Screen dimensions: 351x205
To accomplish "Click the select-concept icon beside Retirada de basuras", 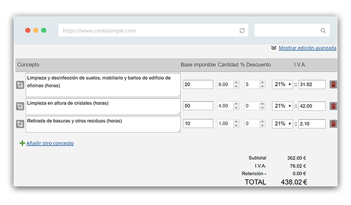I will click(x=20, y=124).
